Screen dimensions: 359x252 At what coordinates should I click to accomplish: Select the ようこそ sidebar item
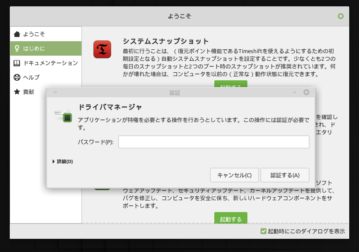(x=46, y=34)
